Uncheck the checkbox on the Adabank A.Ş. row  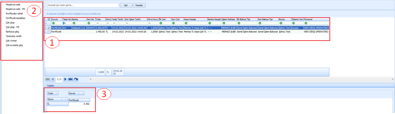coord(49,28)
